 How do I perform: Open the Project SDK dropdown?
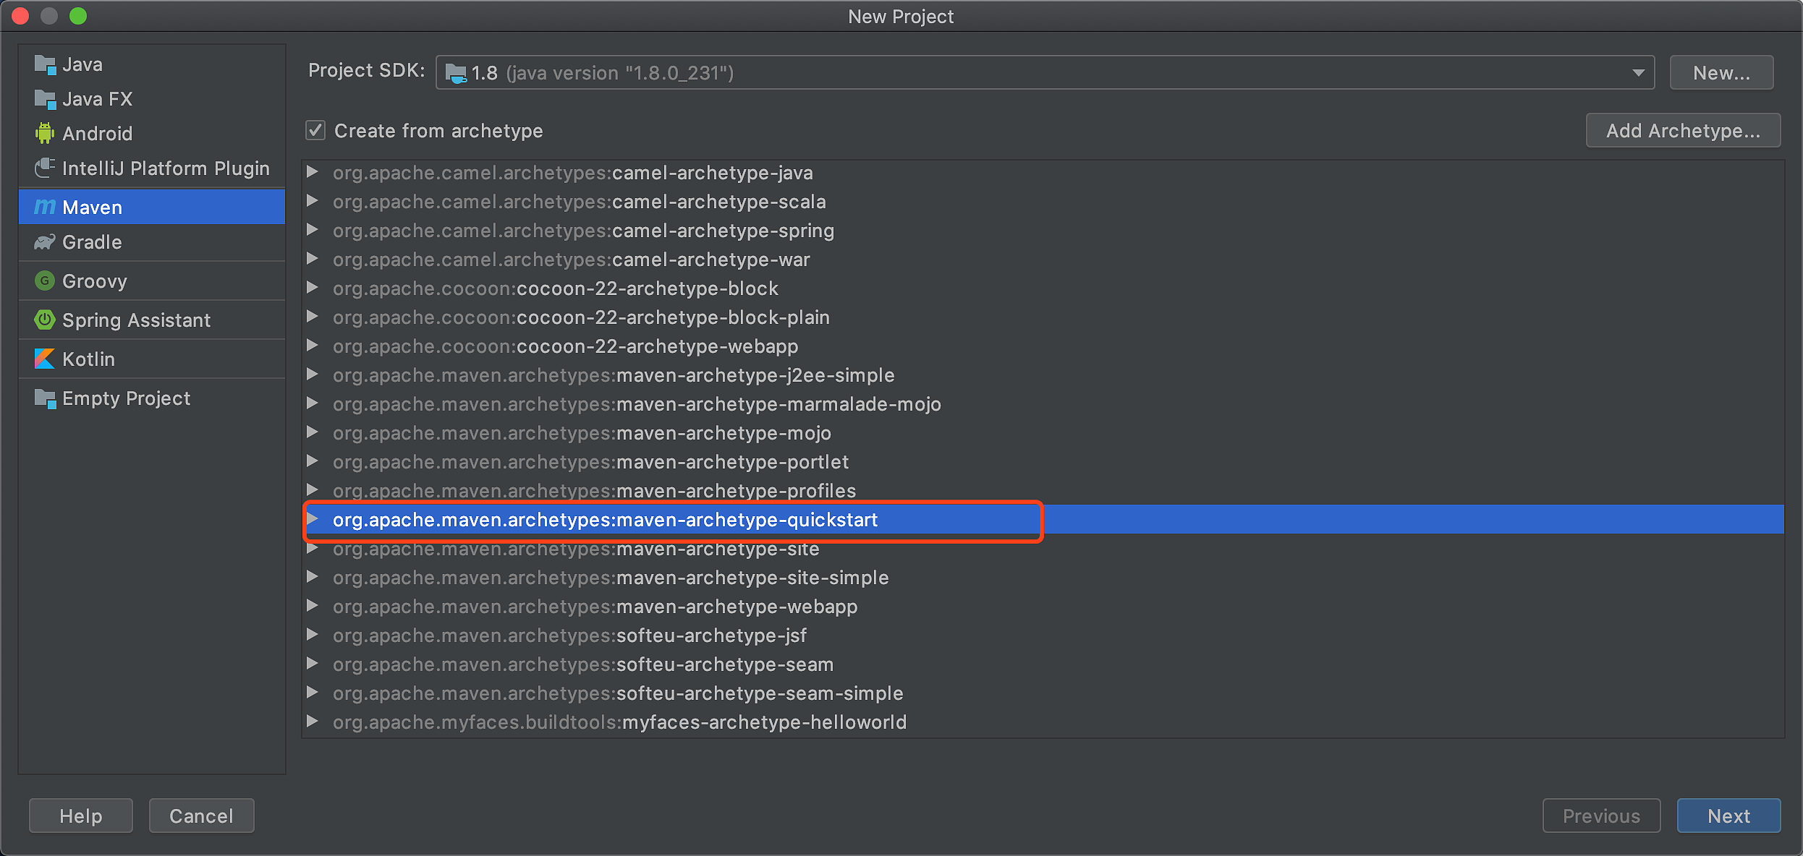tap(1638, 73)
